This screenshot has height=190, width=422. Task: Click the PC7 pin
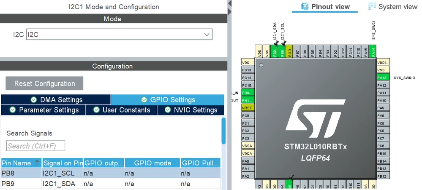coord(383,139)
